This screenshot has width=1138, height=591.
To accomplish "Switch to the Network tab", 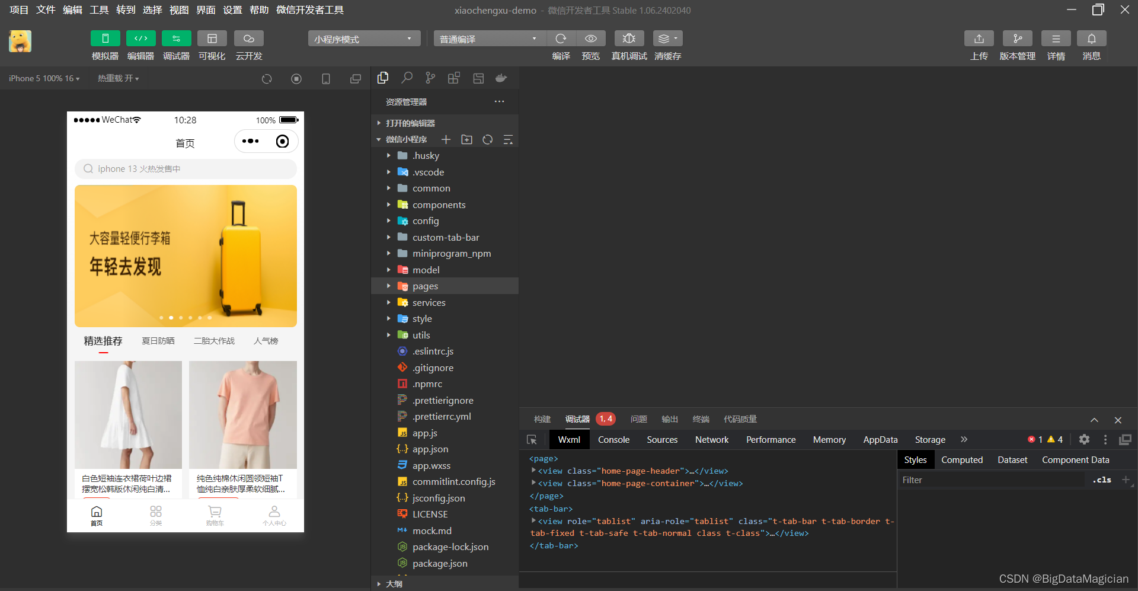I will pos(712,439).
